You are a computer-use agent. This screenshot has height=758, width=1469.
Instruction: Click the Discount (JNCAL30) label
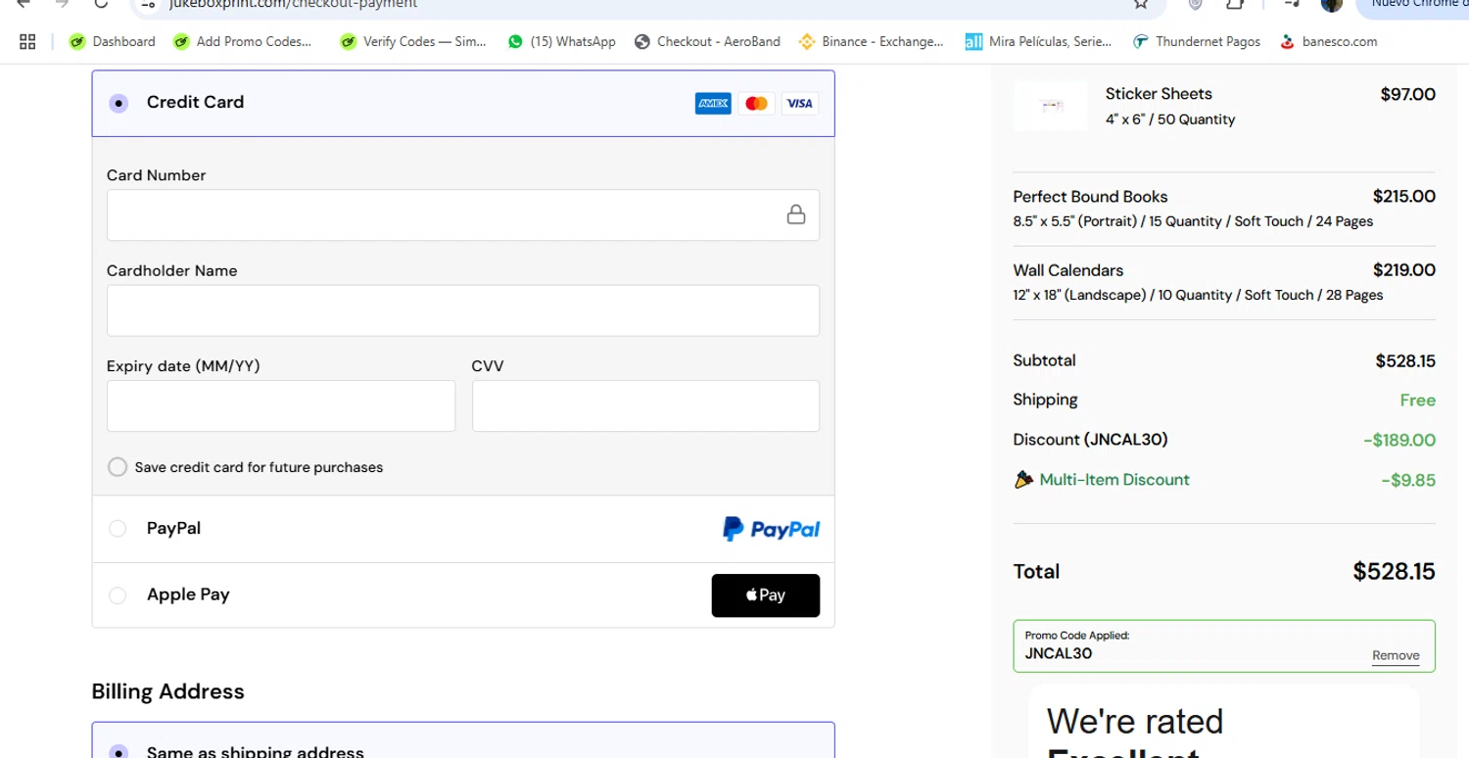[x=1090, y=440]
